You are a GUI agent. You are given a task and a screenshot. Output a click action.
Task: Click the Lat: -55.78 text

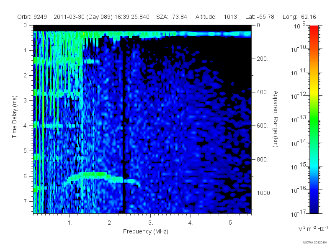click(x=260, y=17)
